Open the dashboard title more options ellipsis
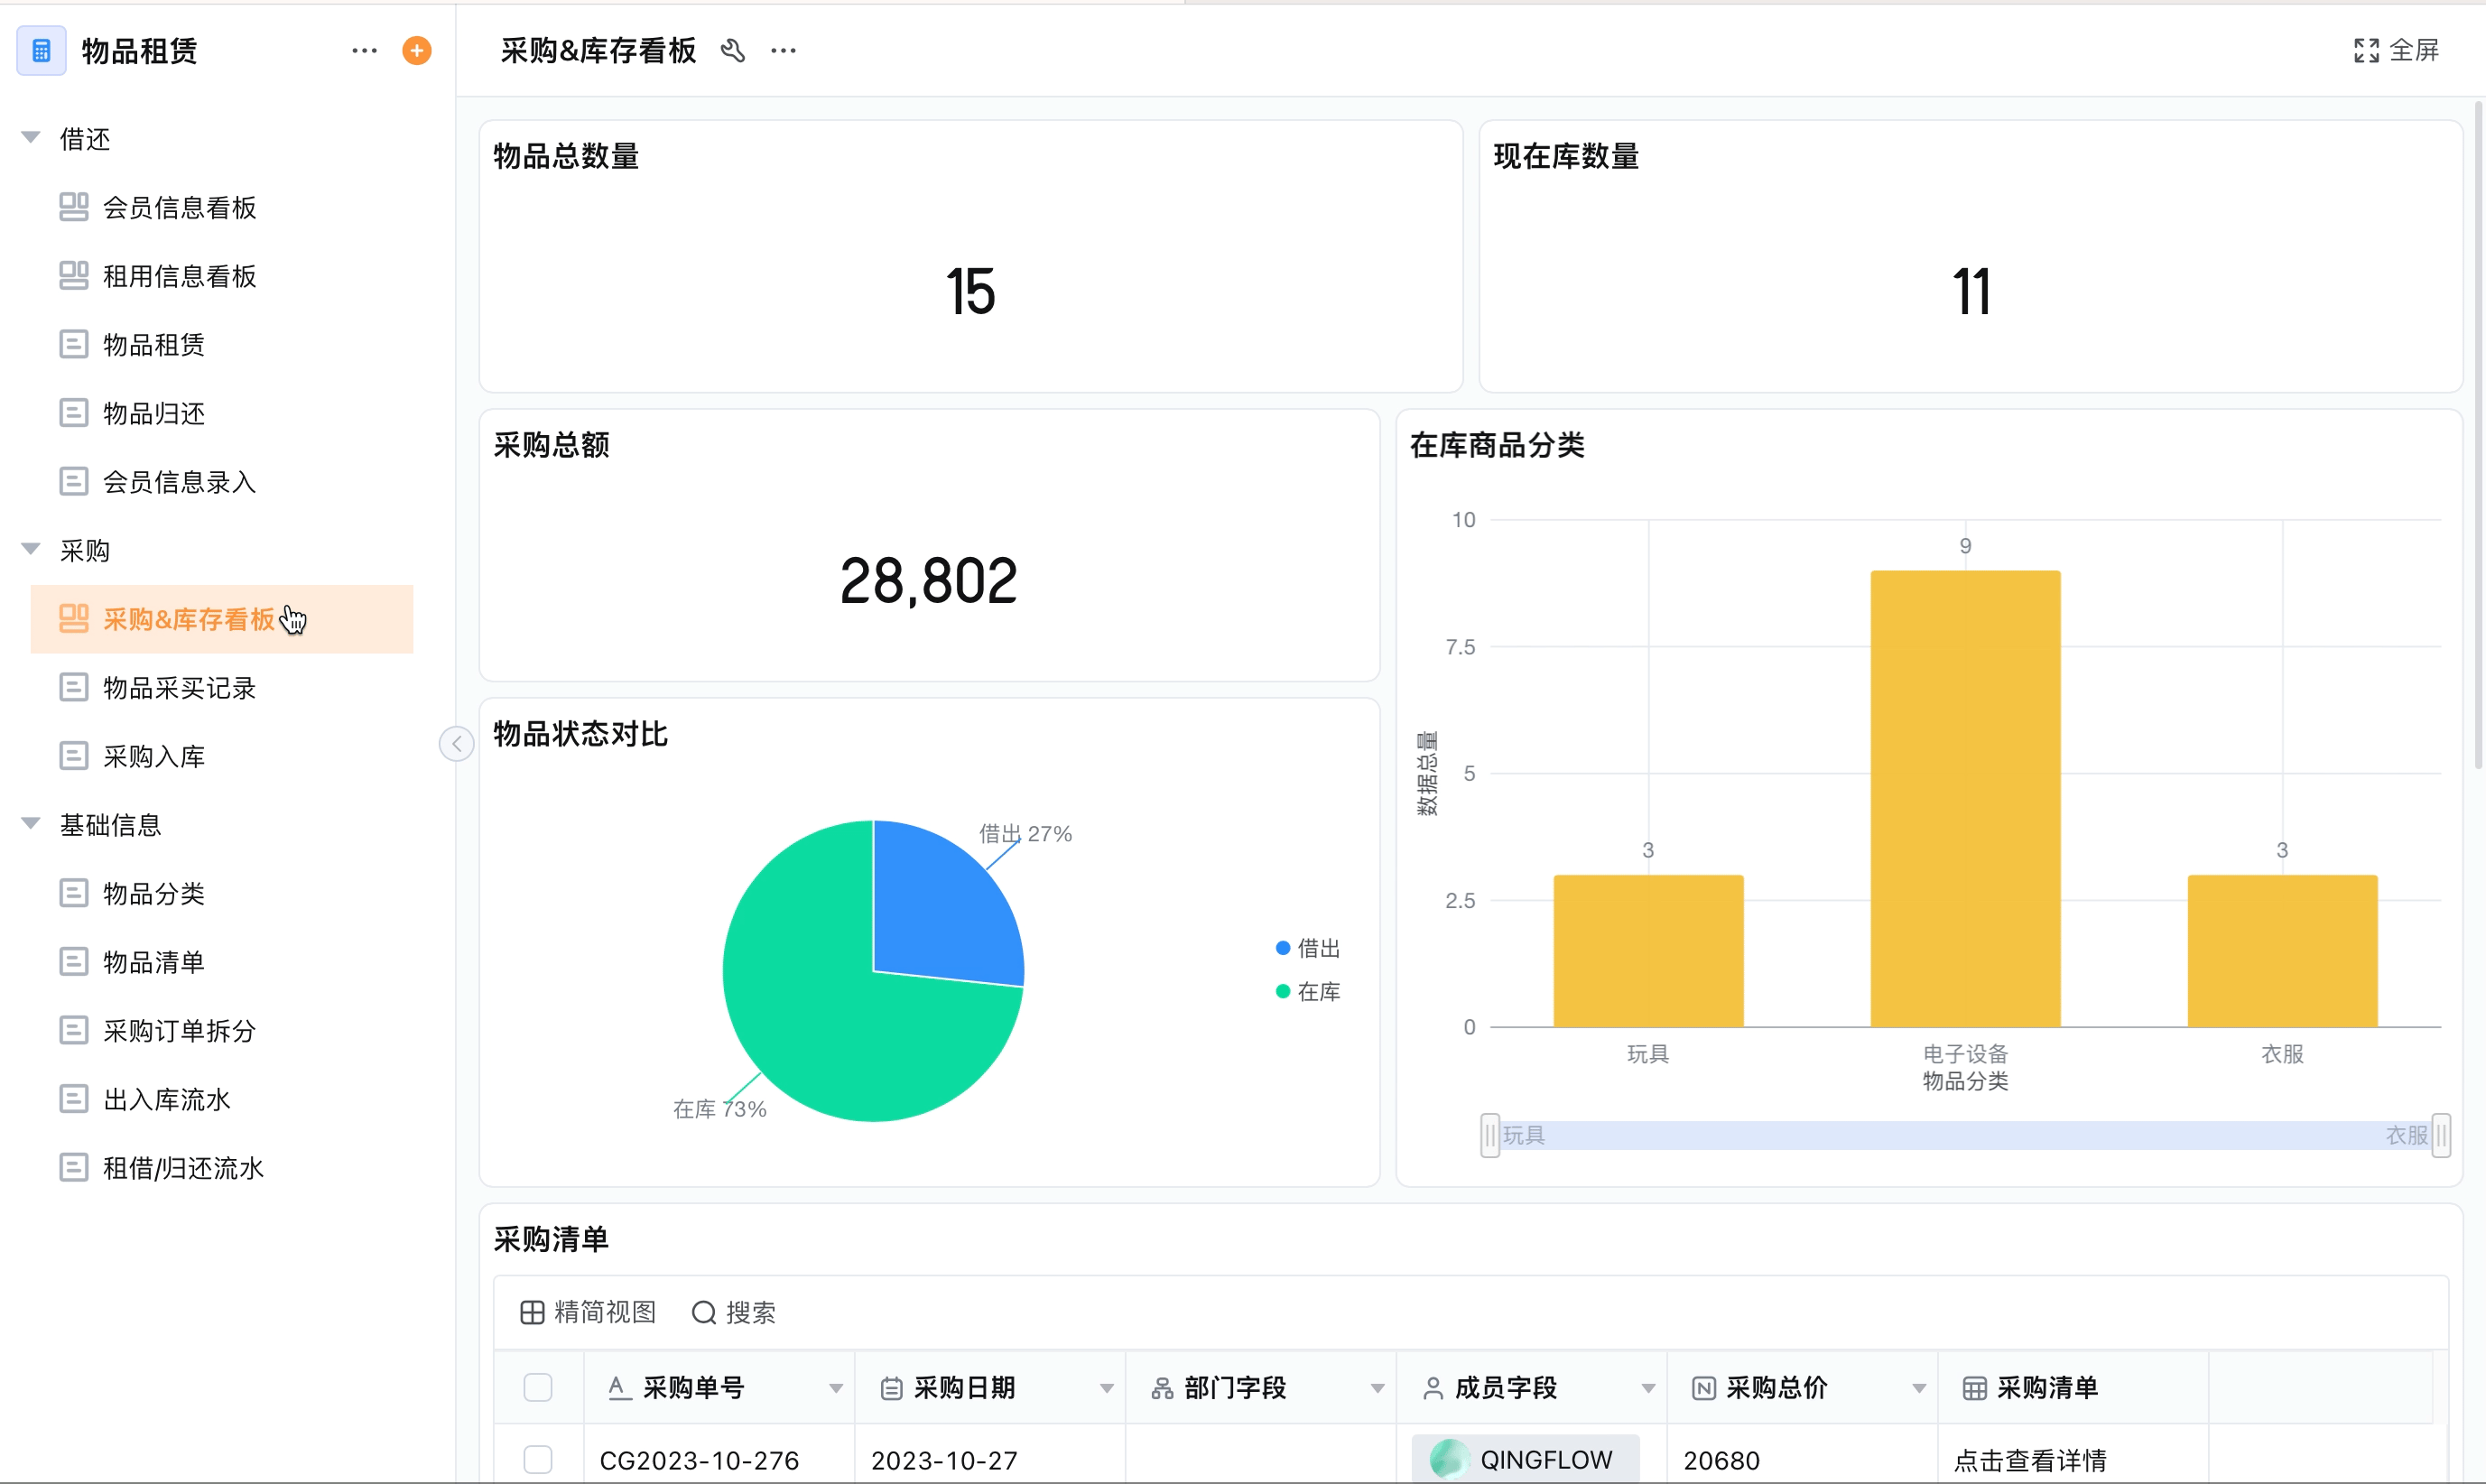This screenshot has height=1484, width=2486. click(784, 51)
